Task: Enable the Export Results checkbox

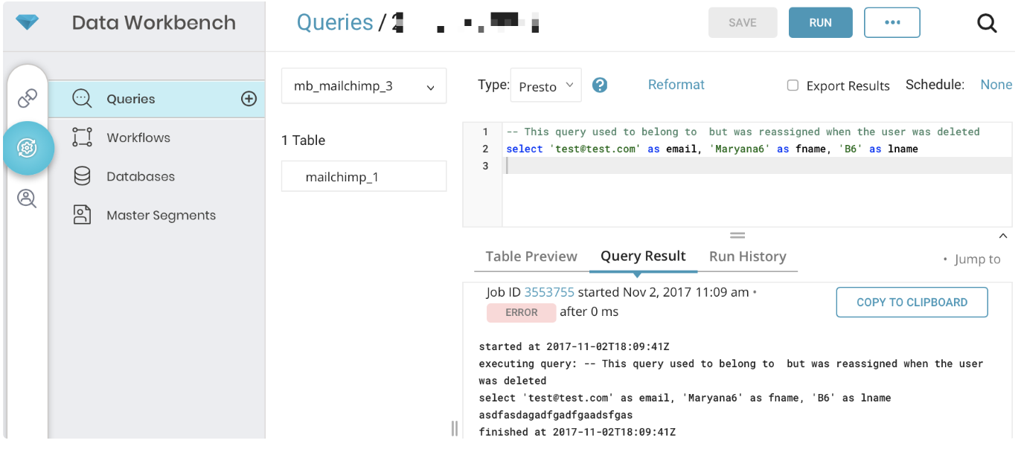Action: 793,85
